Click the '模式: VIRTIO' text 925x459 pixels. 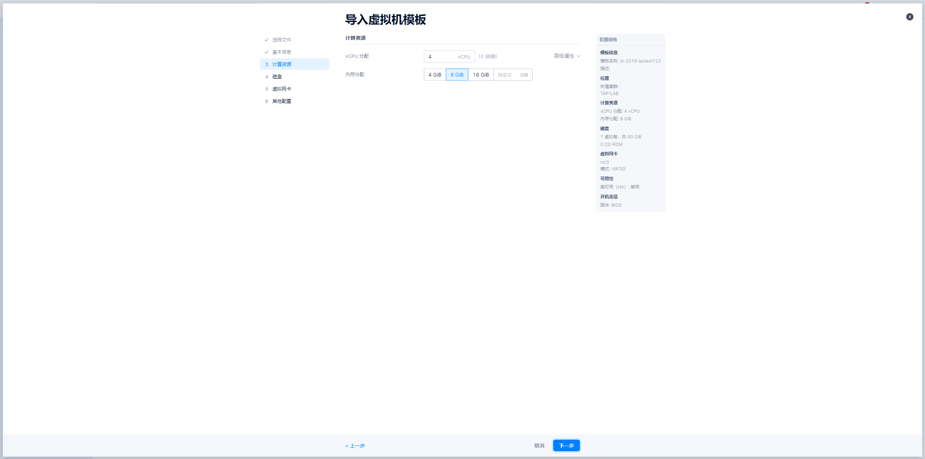pyautogui.click(x=612, y=169)
